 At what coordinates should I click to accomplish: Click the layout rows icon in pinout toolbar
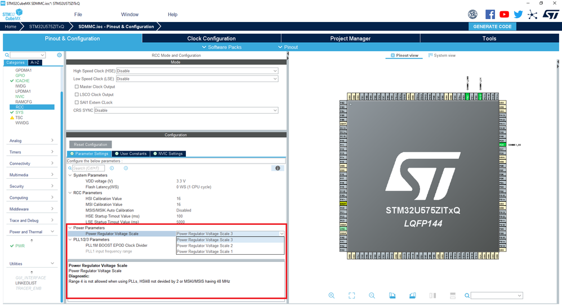[x=453, y=295]
